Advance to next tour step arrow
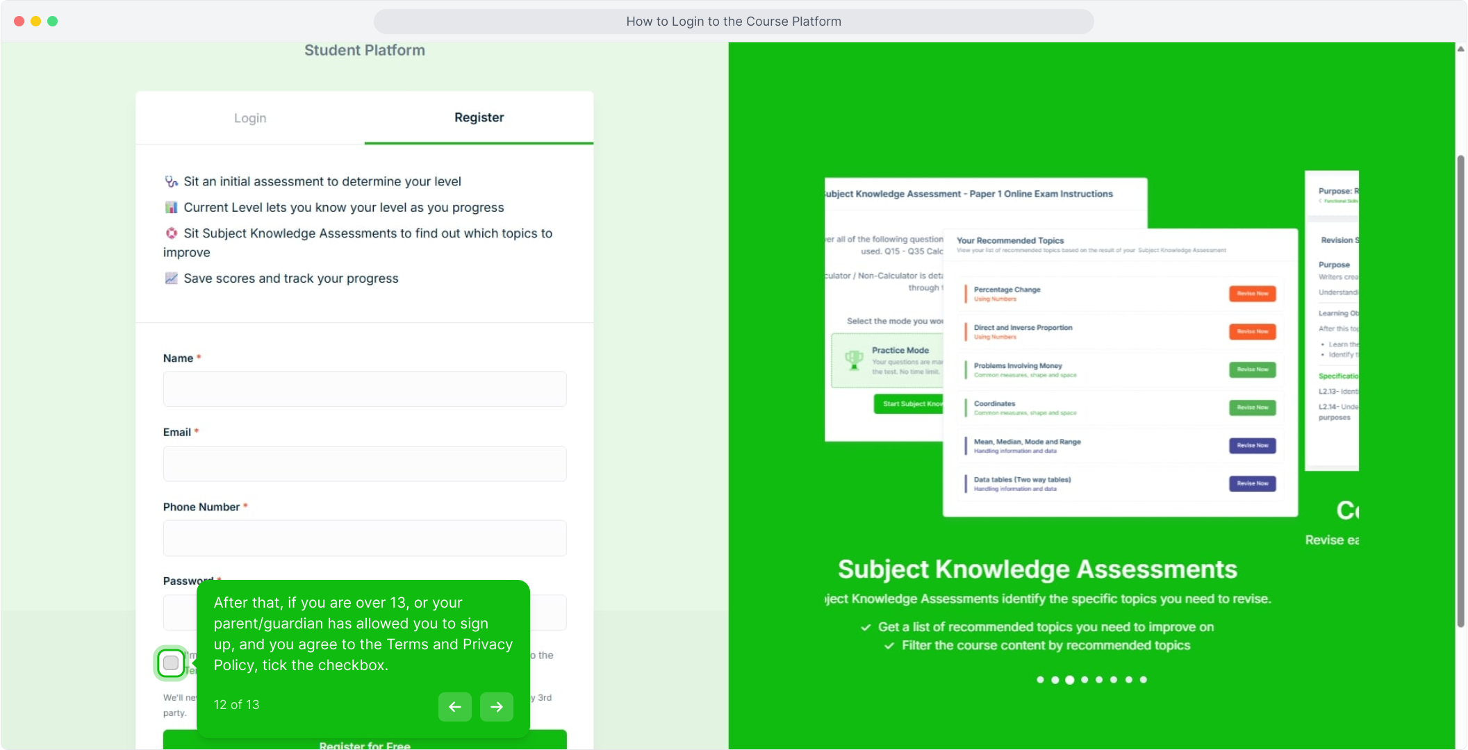Viewport: 1468px width, 750px height. click(x=497, y=707)
